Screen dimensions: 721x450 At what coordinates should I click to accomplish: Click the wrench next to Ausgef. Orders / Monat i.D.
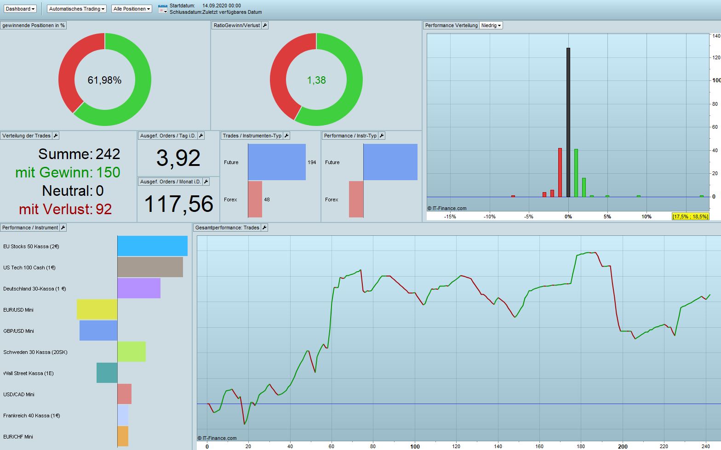coord(206,182)
